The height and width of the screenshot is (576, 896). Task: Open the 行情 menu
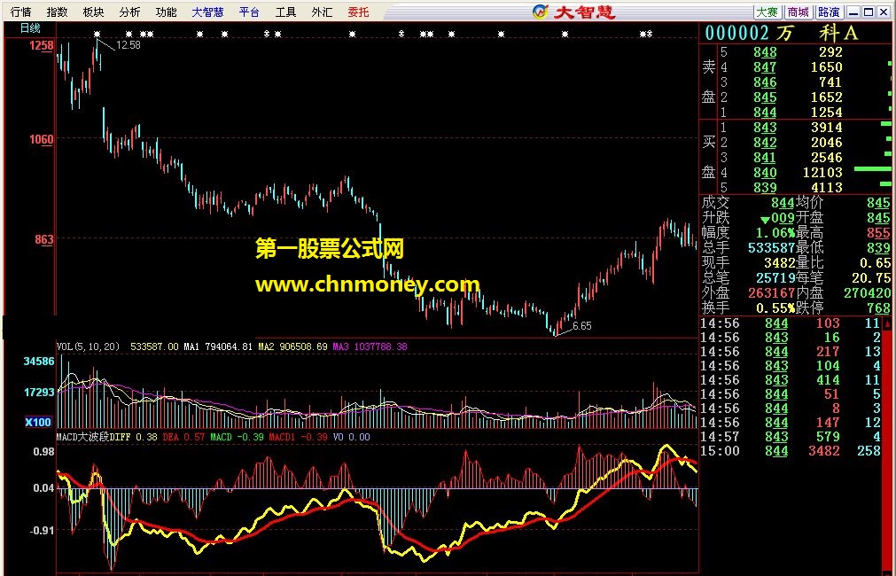point(21,12)
